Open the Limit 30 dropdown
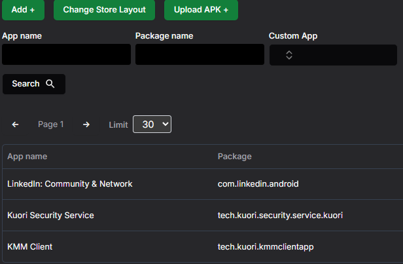The height and width of the screenshot is (264, 403). coord(152,124)
